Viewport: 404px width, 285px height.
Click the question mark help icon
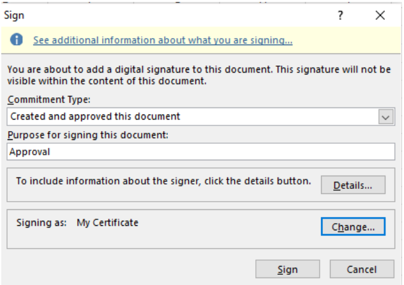click(x=340, y=15)
